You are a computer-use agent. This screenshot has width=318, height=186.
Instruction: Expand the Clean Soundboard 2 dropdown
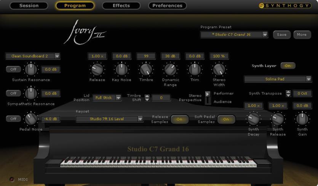click(57, 56)
